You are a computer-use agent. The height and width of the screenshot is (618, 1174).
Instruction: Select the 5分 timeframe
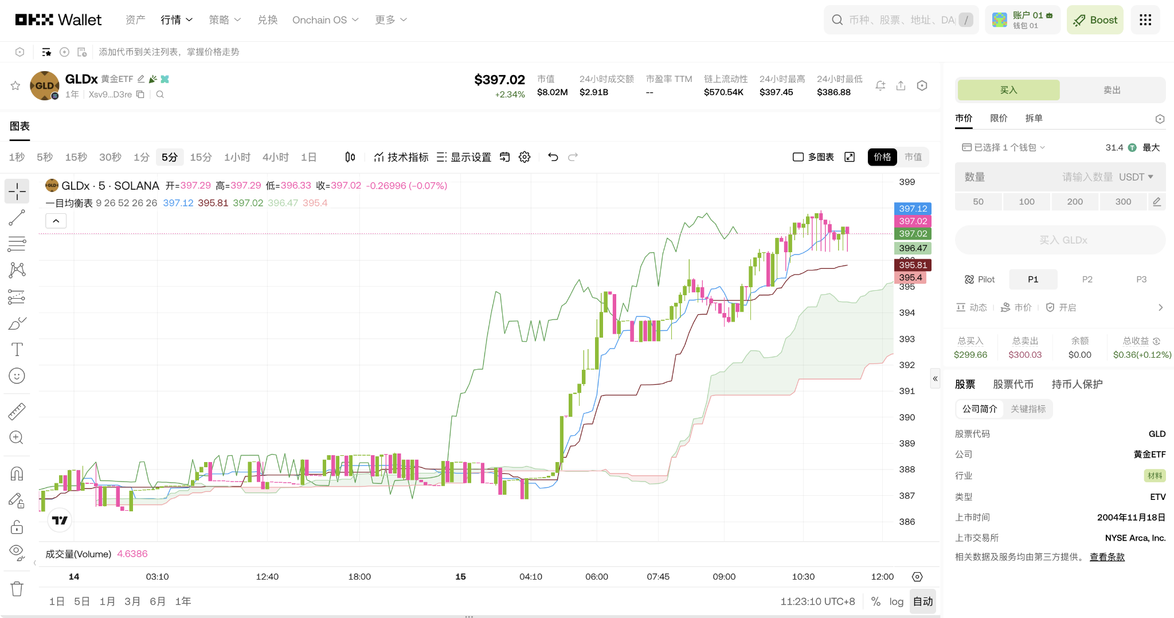[x=170, y=157]
